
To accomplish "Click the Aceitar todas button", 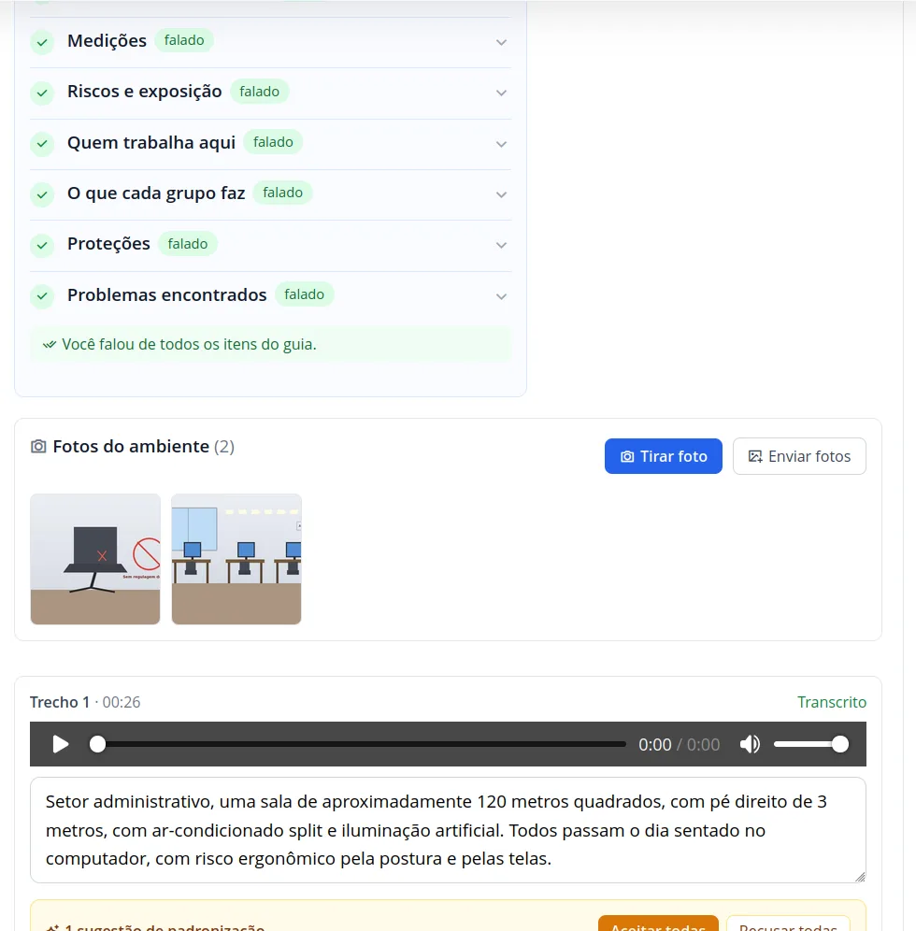I will coord(658,924).
